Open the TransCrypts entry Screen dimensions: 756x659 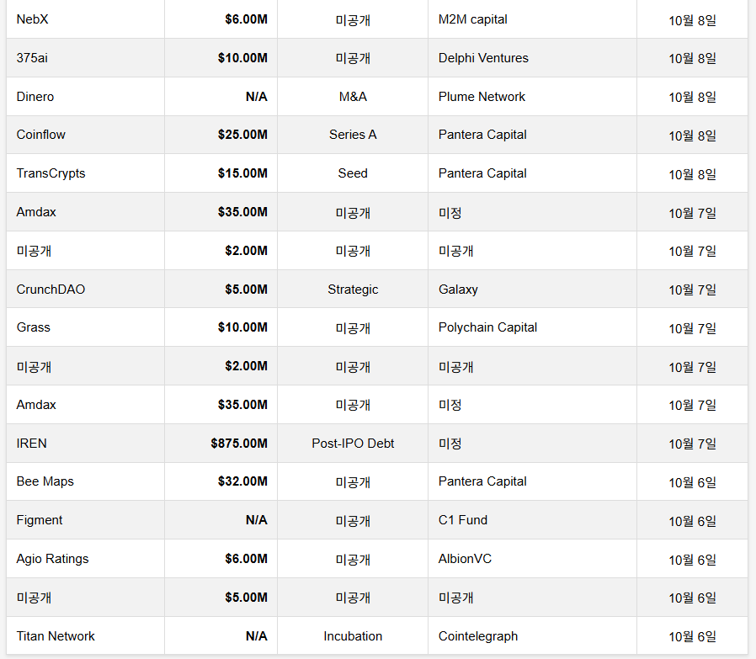click(51, 173)
